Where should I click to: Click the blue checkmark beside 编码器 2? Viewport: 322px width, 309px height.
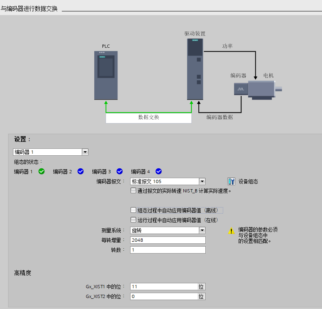(80, 172)
